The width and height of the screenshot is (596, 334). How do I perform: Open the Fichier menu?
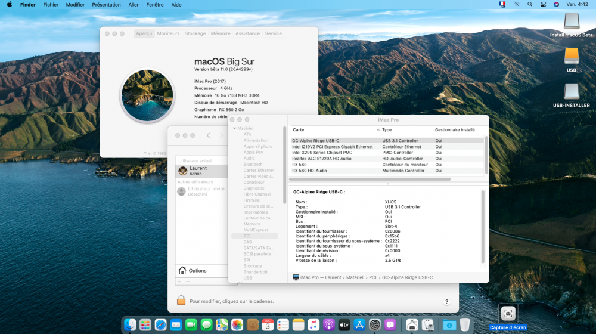(51, 5)
